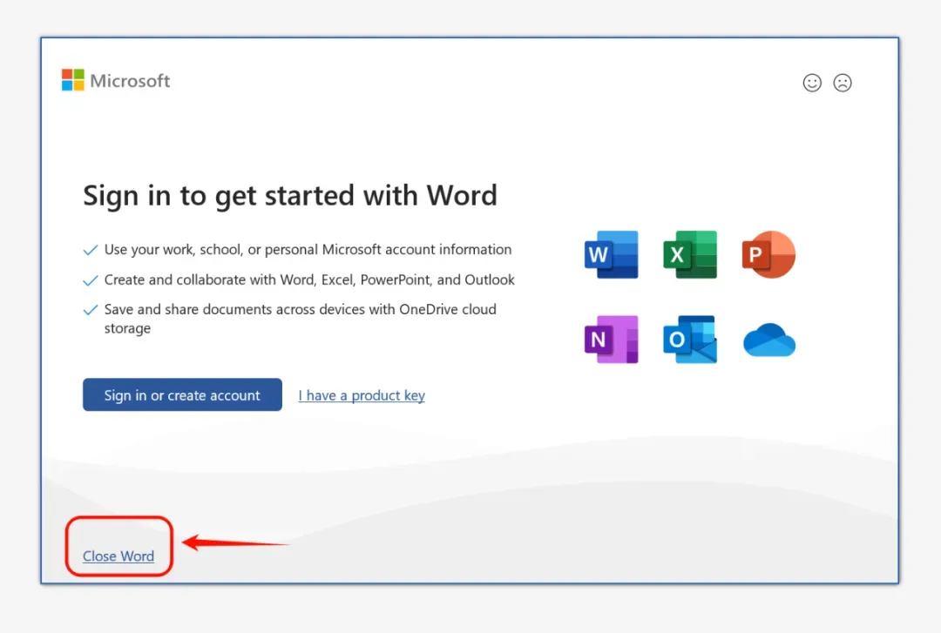The height and width of the screenshot is (633, 941).
Task: Click the text about Microsoft account information
Action: tap(308, 250)
